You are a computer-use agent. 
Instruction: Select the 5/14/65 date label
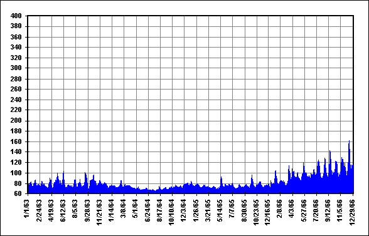220,210
